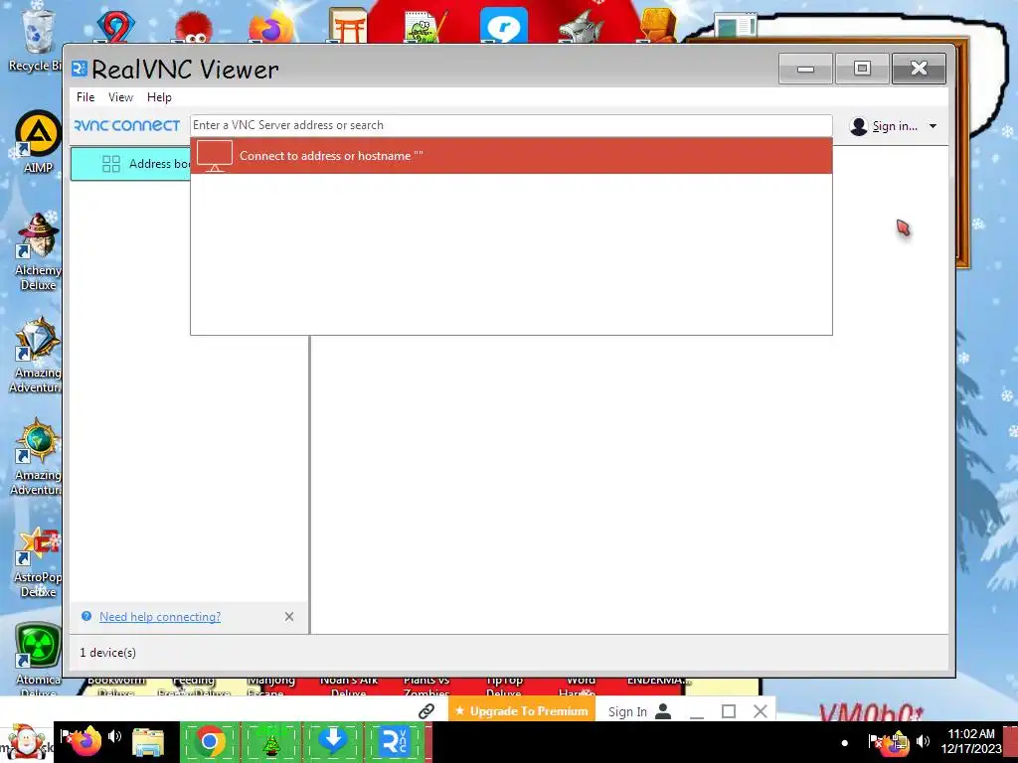Click the Address book grid icon

[x=111, y=164]
